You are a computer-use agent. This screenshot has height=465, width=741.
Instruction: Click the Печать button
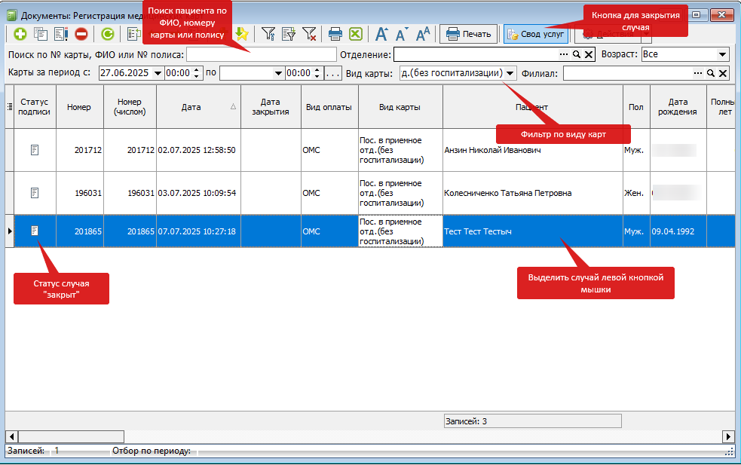(468, 34)
